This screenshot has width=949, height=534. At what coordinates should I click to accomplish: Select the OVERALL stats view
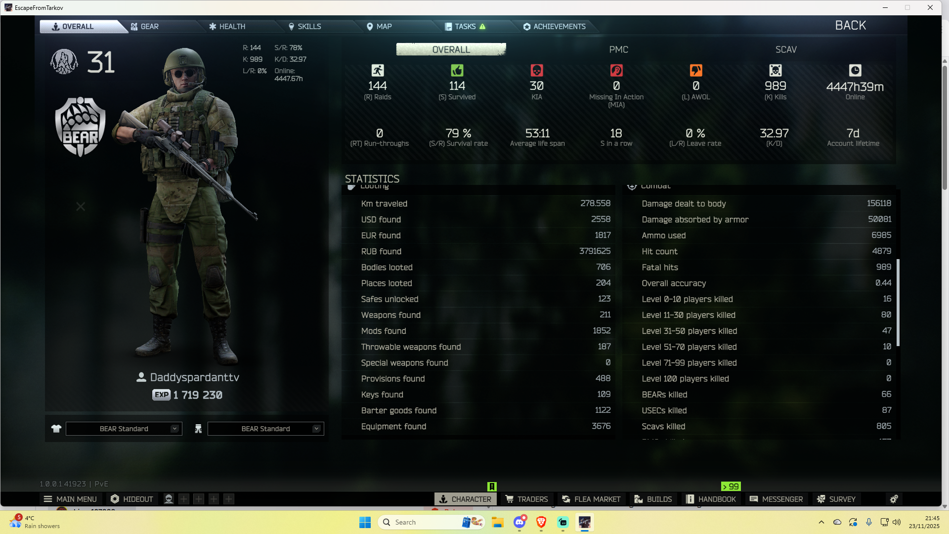point(451,49)
